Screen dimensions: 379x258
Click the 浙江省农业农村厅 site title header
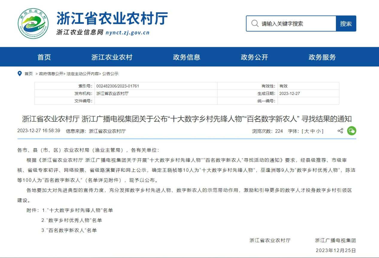tap(112, 19)
